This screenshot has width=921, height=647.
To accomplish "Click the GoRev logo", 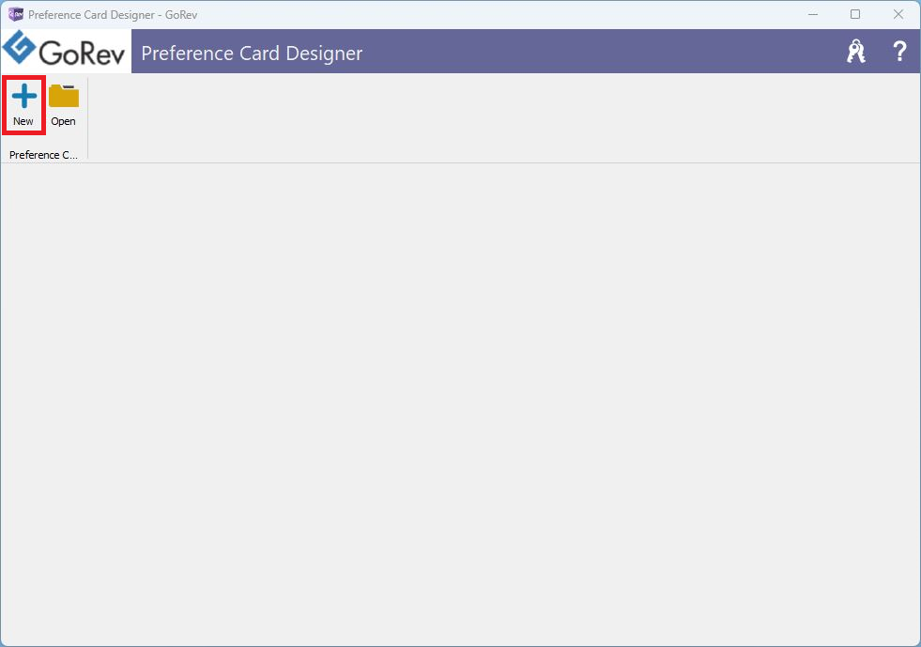I will point(64,51).
